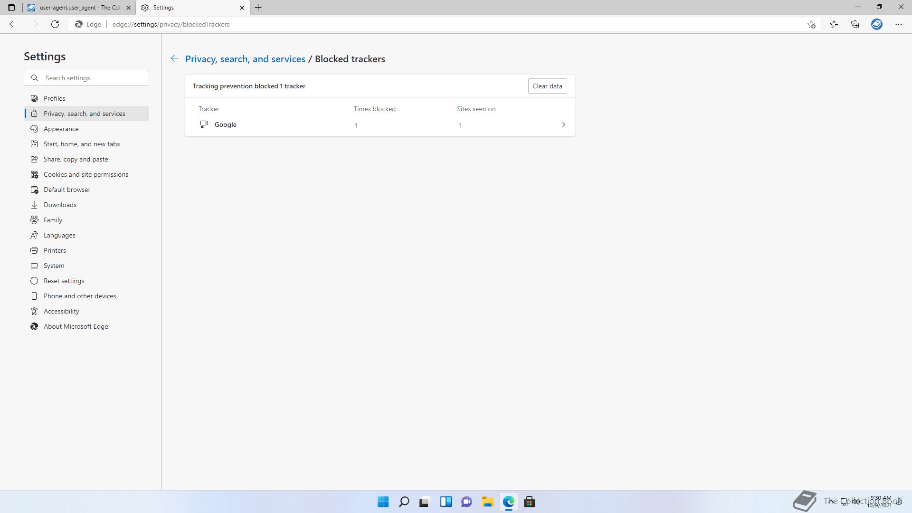Close the Settings tab
Screen dimensions: 912x513
click(242, 8)
